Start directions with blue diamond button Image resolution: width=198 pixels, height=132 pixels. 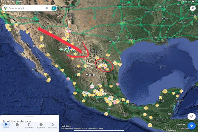[x=192, y=126]
